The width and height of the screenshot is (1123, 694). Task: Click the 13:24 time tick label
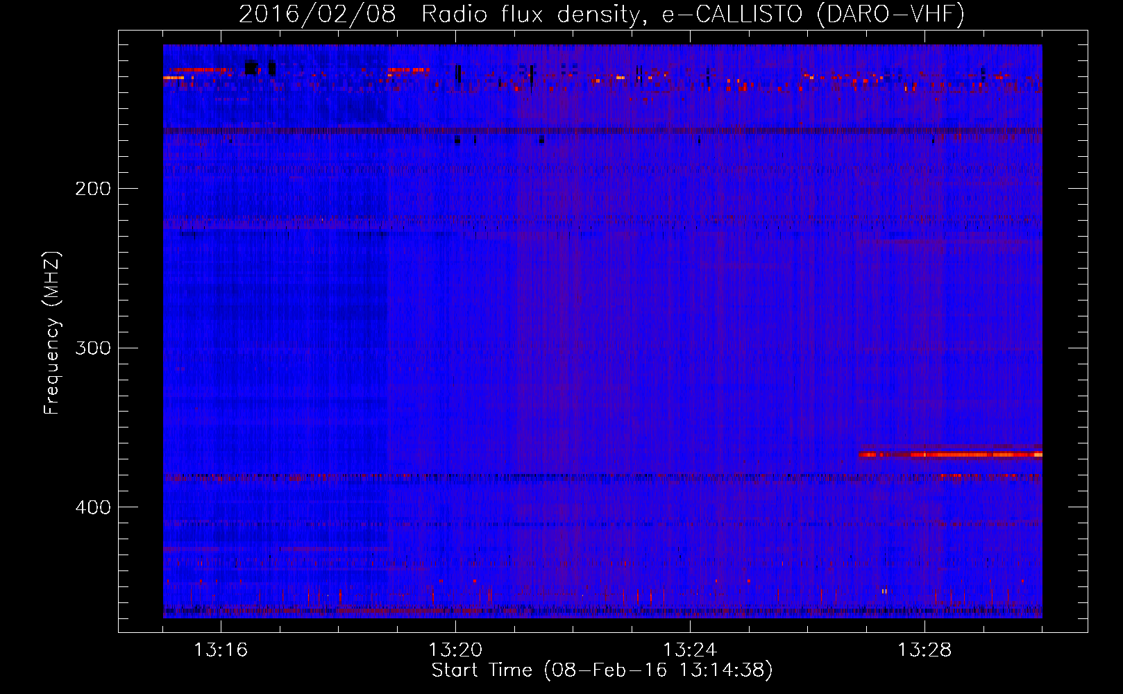tap(690, 650)
